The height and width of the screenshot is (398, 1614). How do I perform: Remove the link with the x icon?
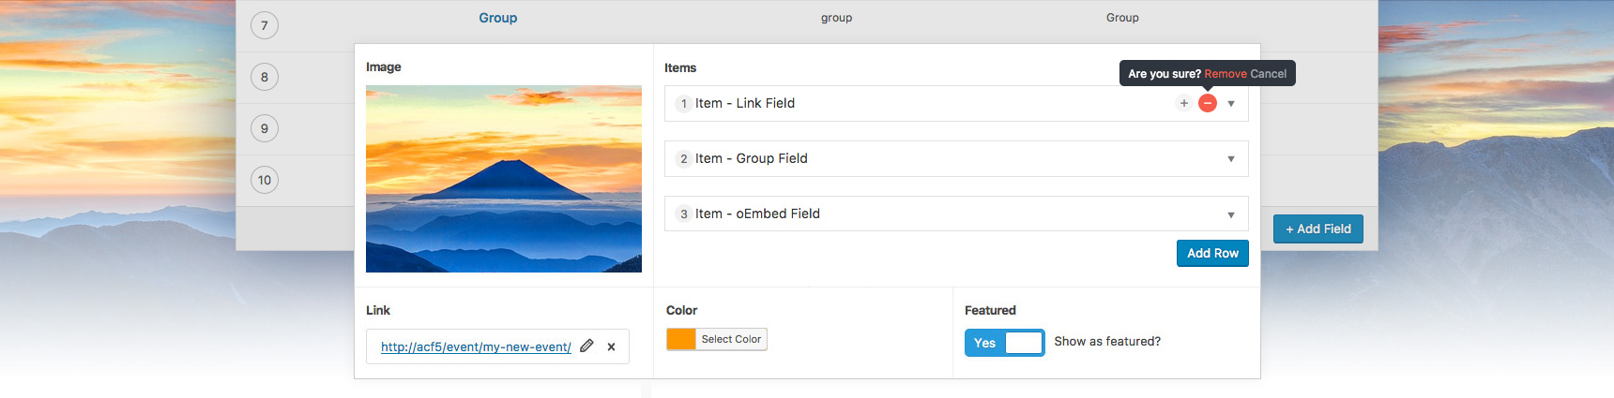(x=611, y=346)
